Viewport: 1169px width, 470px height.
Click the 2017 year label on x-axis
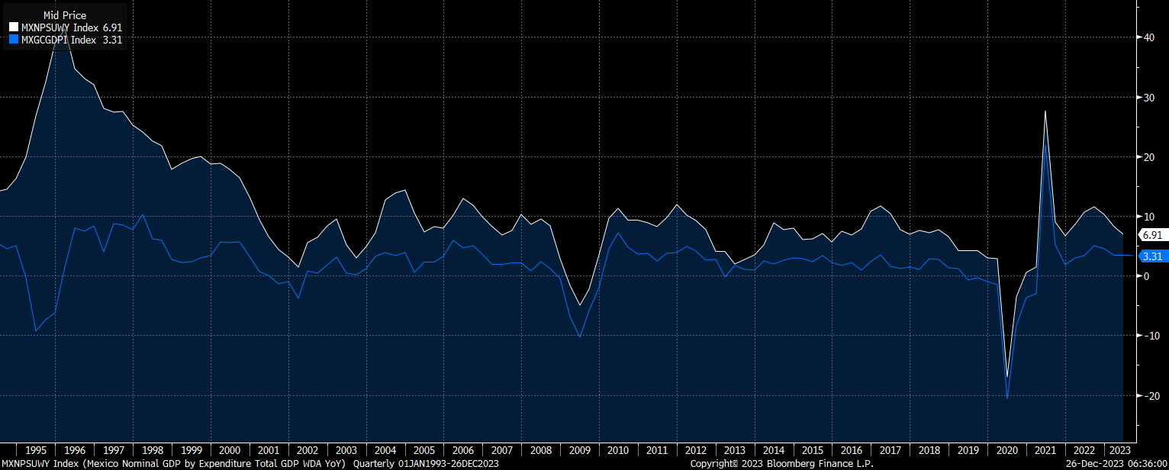(890, 450)
